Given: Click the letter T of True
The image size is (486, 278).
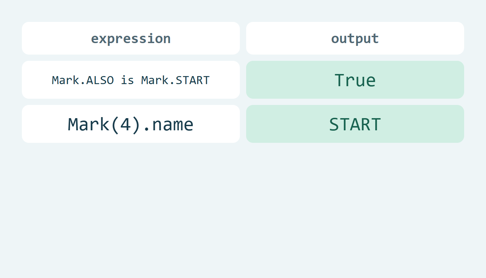Looking at the screenshot, I should (x=339, y=80).
